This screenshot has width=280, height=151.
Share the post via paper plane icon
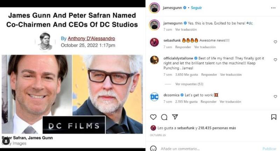(x=175, y=117)
